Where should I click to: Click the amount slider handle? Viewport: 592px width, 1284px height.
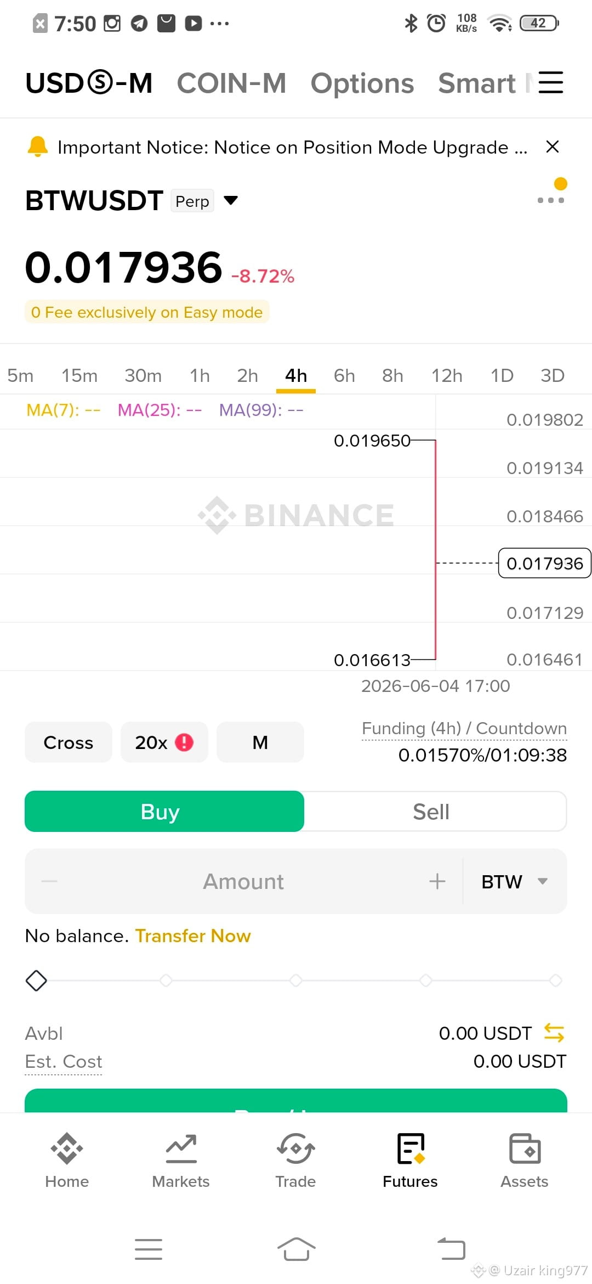point(36,981)
